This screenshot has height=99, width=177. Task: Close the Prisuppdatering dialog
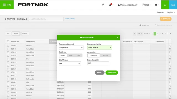[x=118, y=38]
